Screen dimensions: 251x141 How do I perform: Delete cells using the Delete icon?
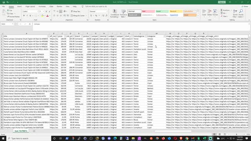(x=209, y=13)
